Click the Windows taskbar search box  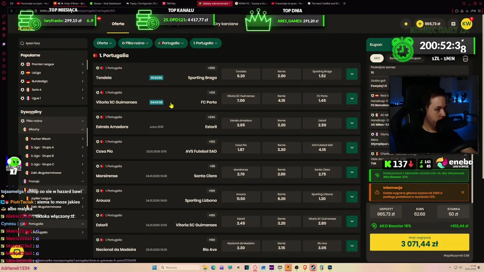179,267
